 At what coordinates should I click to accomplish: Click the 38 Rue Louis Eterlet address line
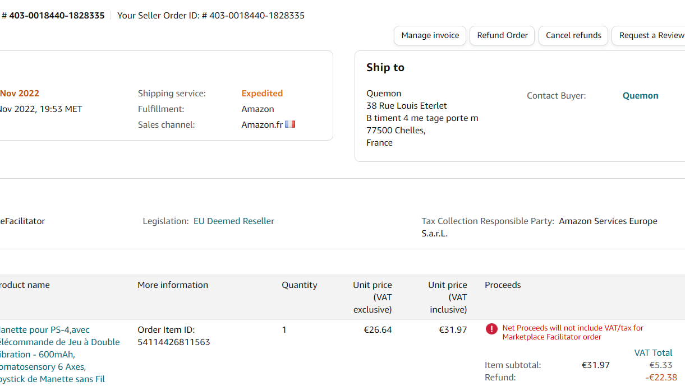click(407, 106)
